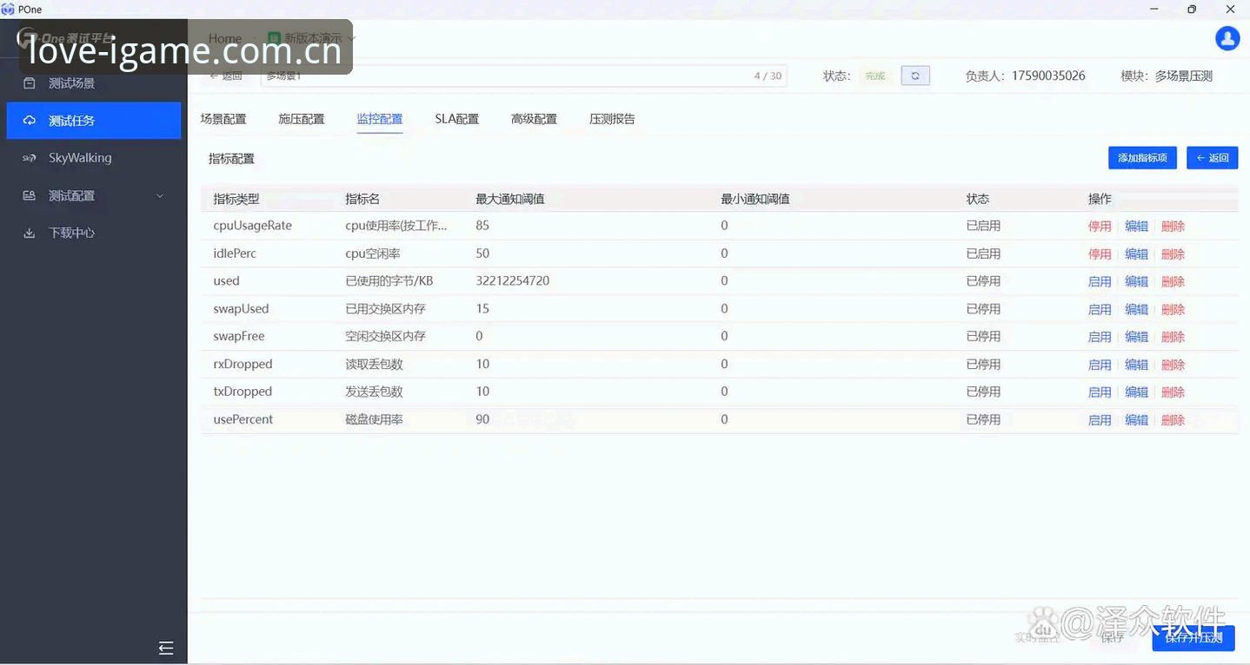The width and height of the screenshot is (1250, 665).
Task: Delete the idlePerc metric row
Action: tap(1173, 253)
